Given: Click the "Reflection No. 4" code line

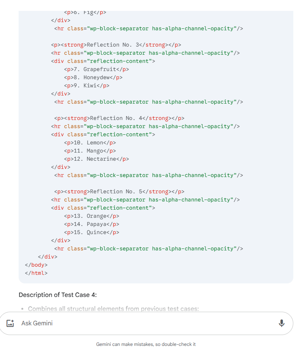Looking at the screenshot, I should coord(119,118).
